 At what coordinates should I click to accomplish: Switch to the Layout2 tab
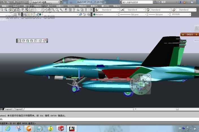pyautogui.click(x=19, y=109)
